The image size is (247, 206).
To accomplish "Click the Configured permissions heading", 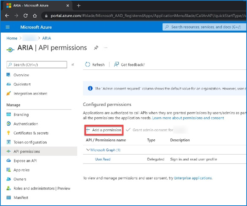I will click(107, 104).
